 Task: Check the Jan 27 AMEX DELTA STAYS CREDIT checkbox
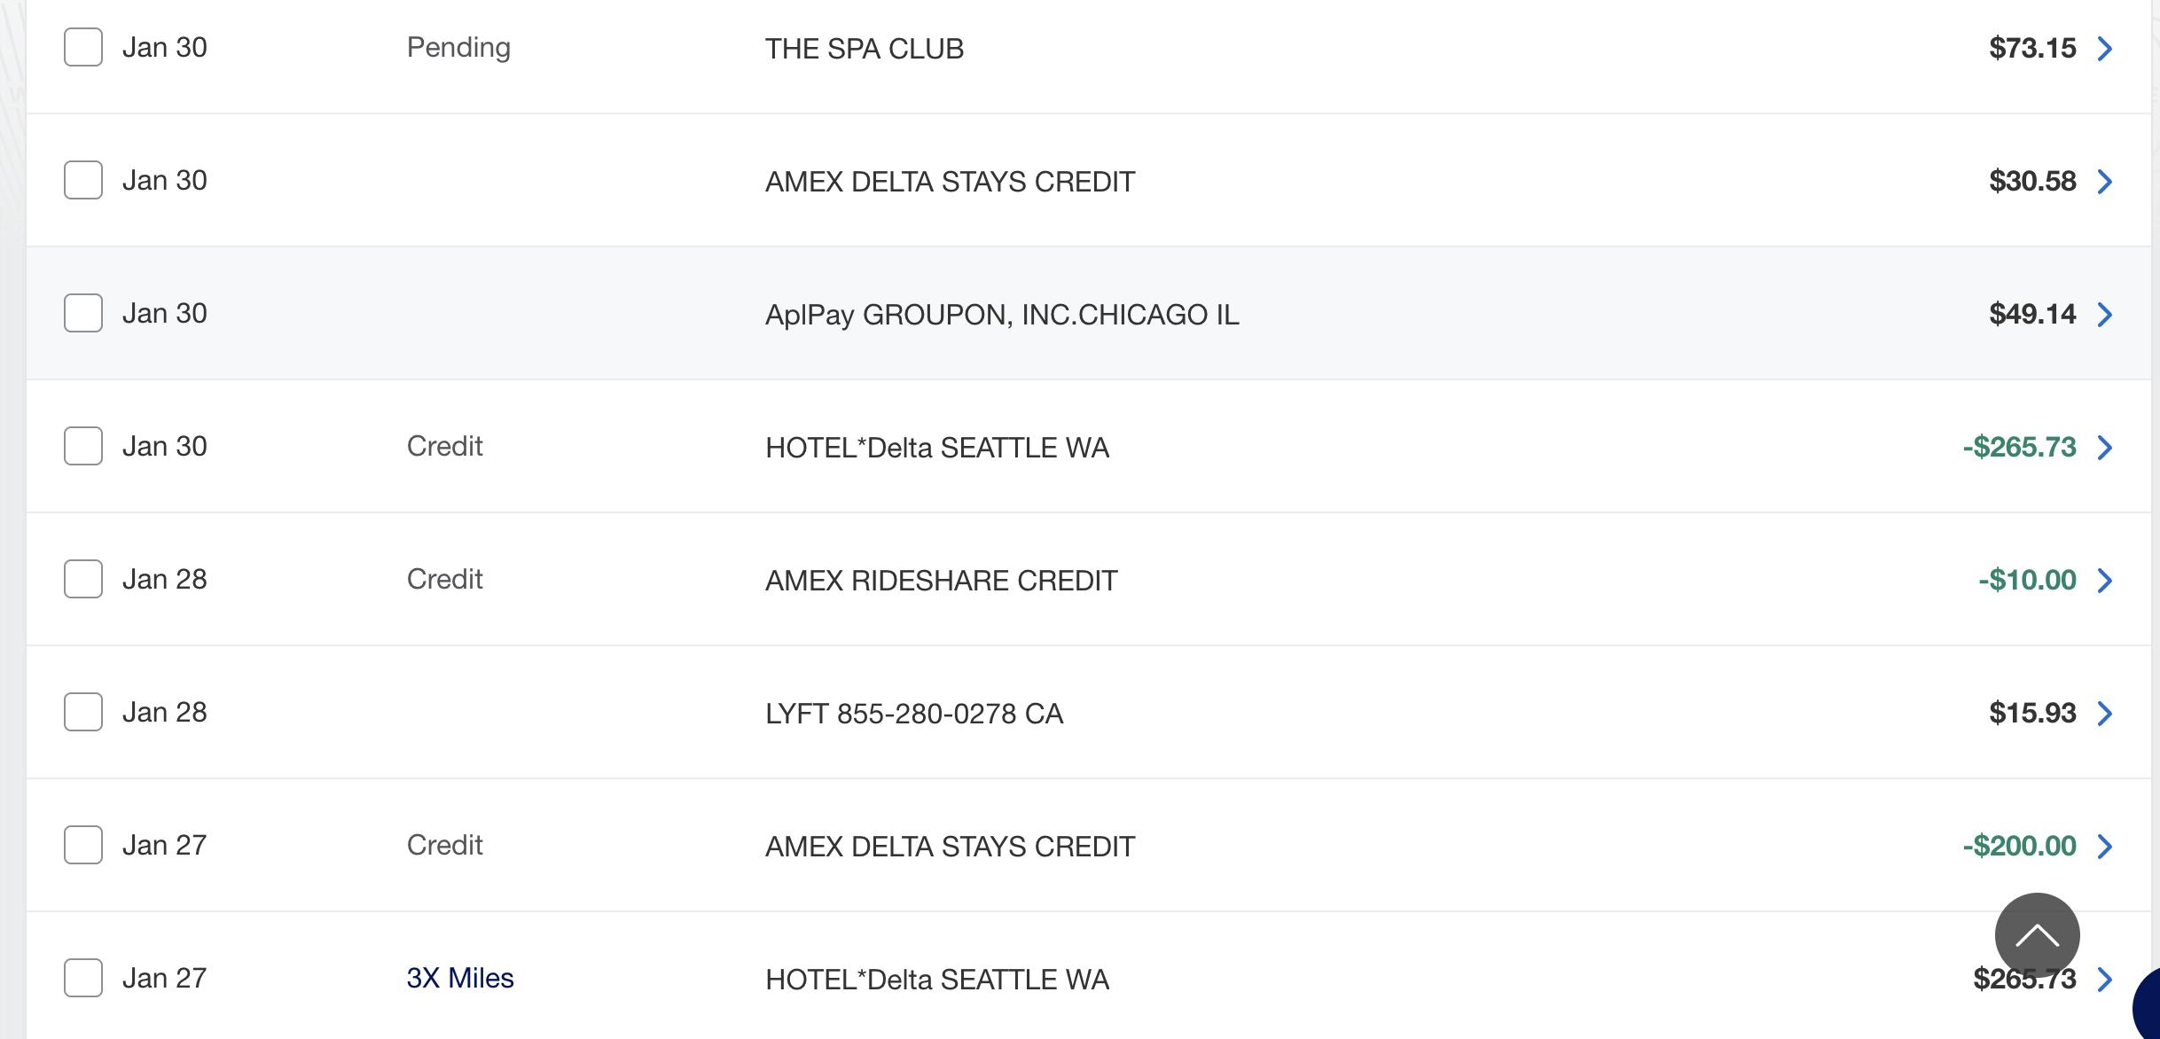pos(83,845)
